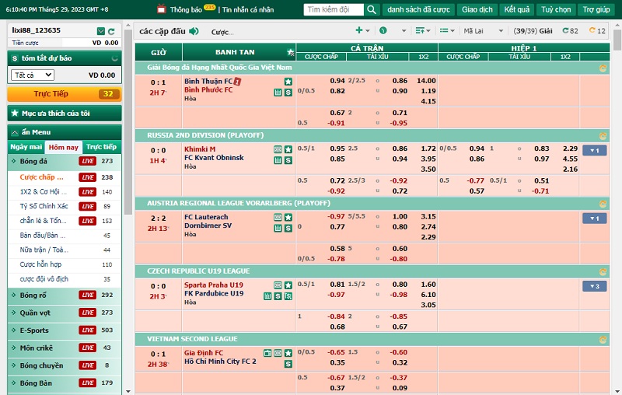
Task: Click dollar icon for FC Lauterach match
Action: point(288,228)
